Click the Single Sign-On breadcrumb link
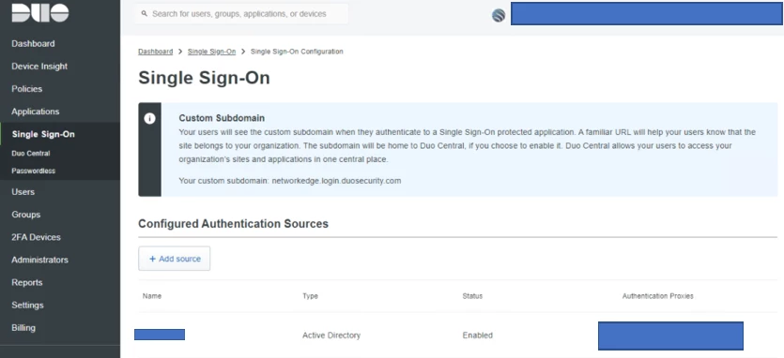Viewport: 784px width, 358px height. [211, 52]
